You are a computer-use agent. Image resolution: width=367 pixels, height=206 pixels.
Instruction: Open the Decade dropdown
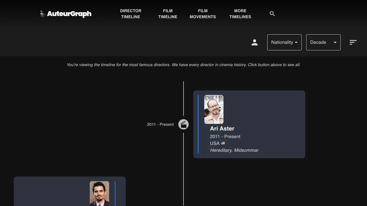(x=323, y=42)
